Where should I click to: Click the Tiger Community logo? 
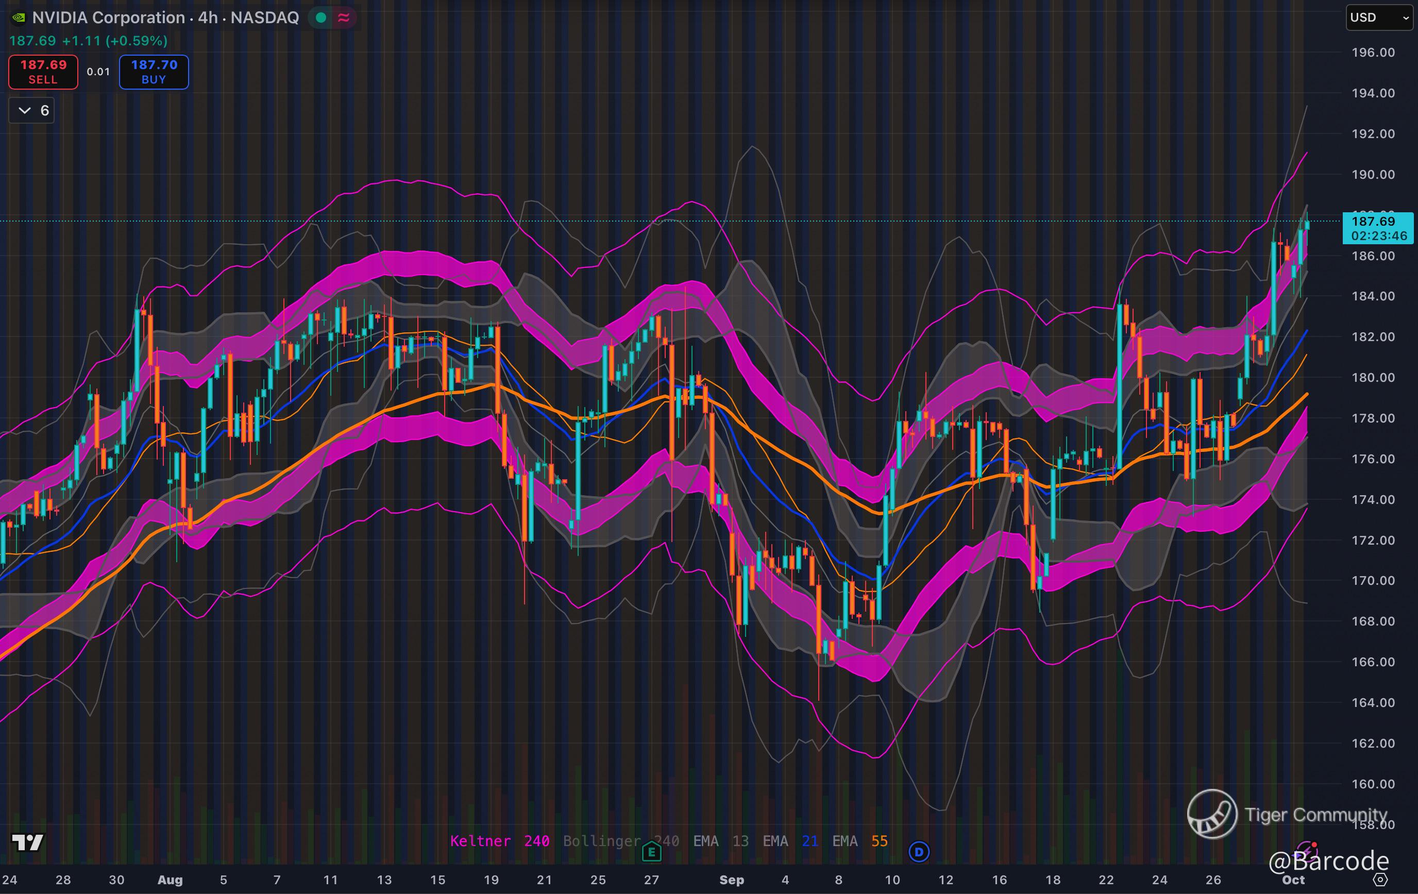1212,814
